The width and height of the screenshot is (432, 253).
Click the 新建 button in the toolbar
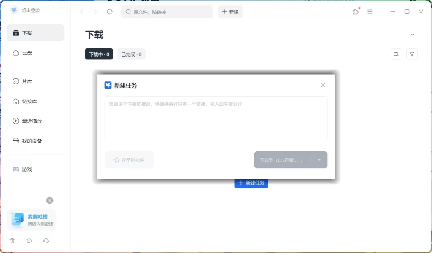coord(230,11)
